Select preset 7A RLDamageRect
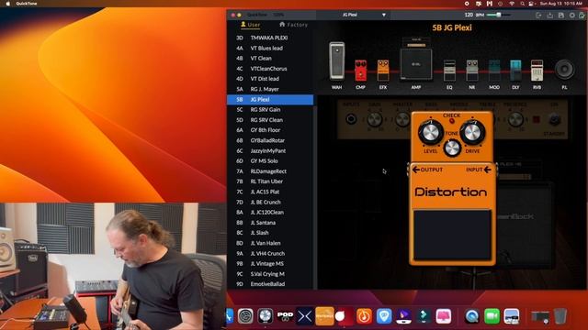588x330 pixels. [x=270, y=171]
